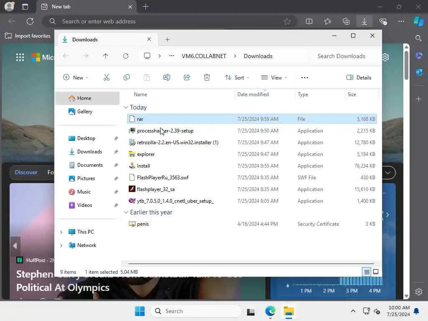The height and width of the screenshot is (321, 428).
Task: Click VM6.COLLABNET breadcrumb segment
Action: pos(204,56)
